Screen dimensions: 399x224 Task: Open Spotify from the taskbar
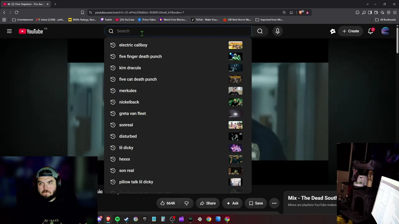(117, 219)
